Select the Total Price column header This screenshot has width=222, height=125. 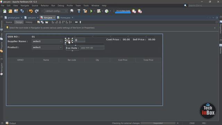[148, 60]
